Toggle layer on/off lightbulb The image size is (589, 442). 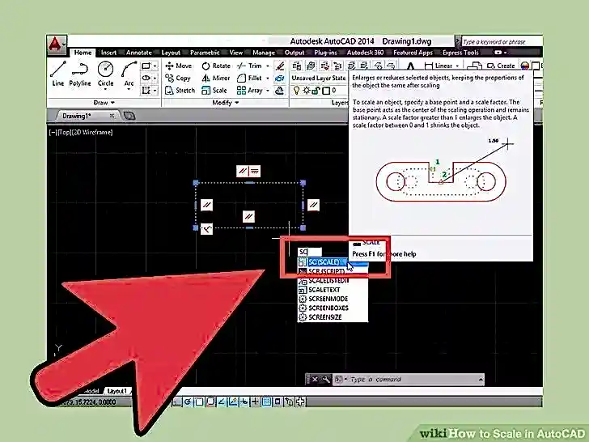pos(296,91)
